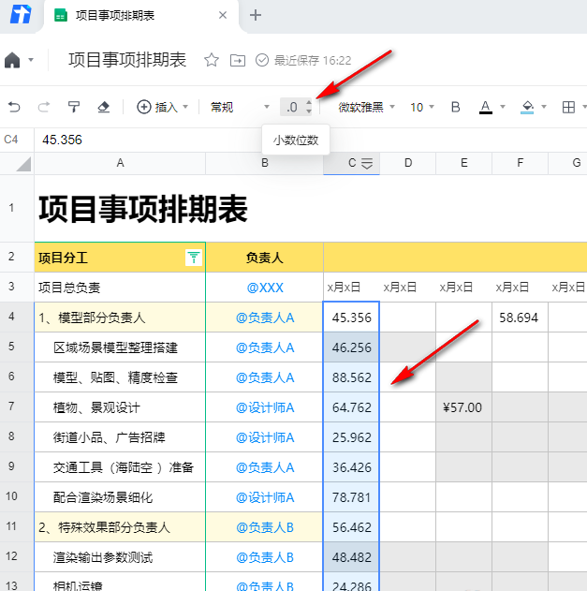Open the 最近保存 16:22 save history
The height and width of the screenshot is (591, 587).
point(303,60)
